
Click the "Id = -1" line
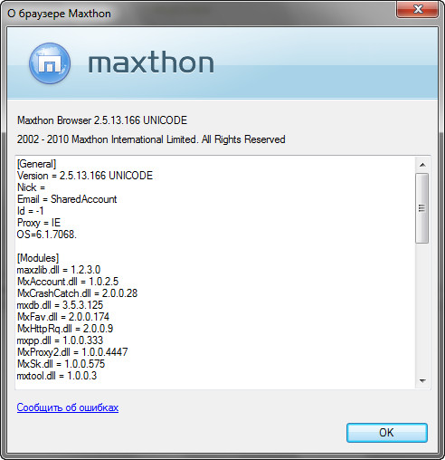[x=31, y=211]
